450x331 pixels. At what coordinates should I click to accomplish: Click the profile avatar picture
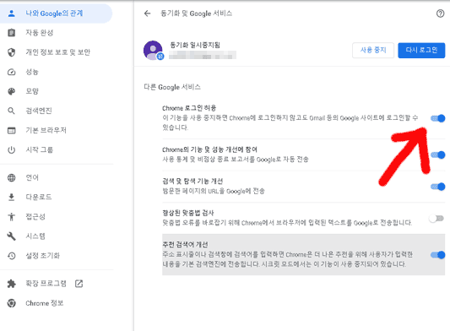click(153, 50)
